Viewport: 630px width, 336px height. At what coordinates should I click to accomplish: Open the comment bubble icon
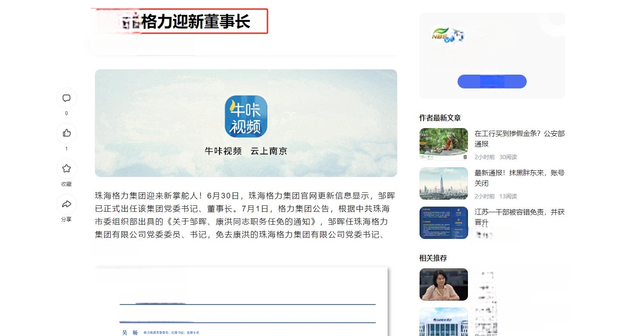tap(67, 98)
